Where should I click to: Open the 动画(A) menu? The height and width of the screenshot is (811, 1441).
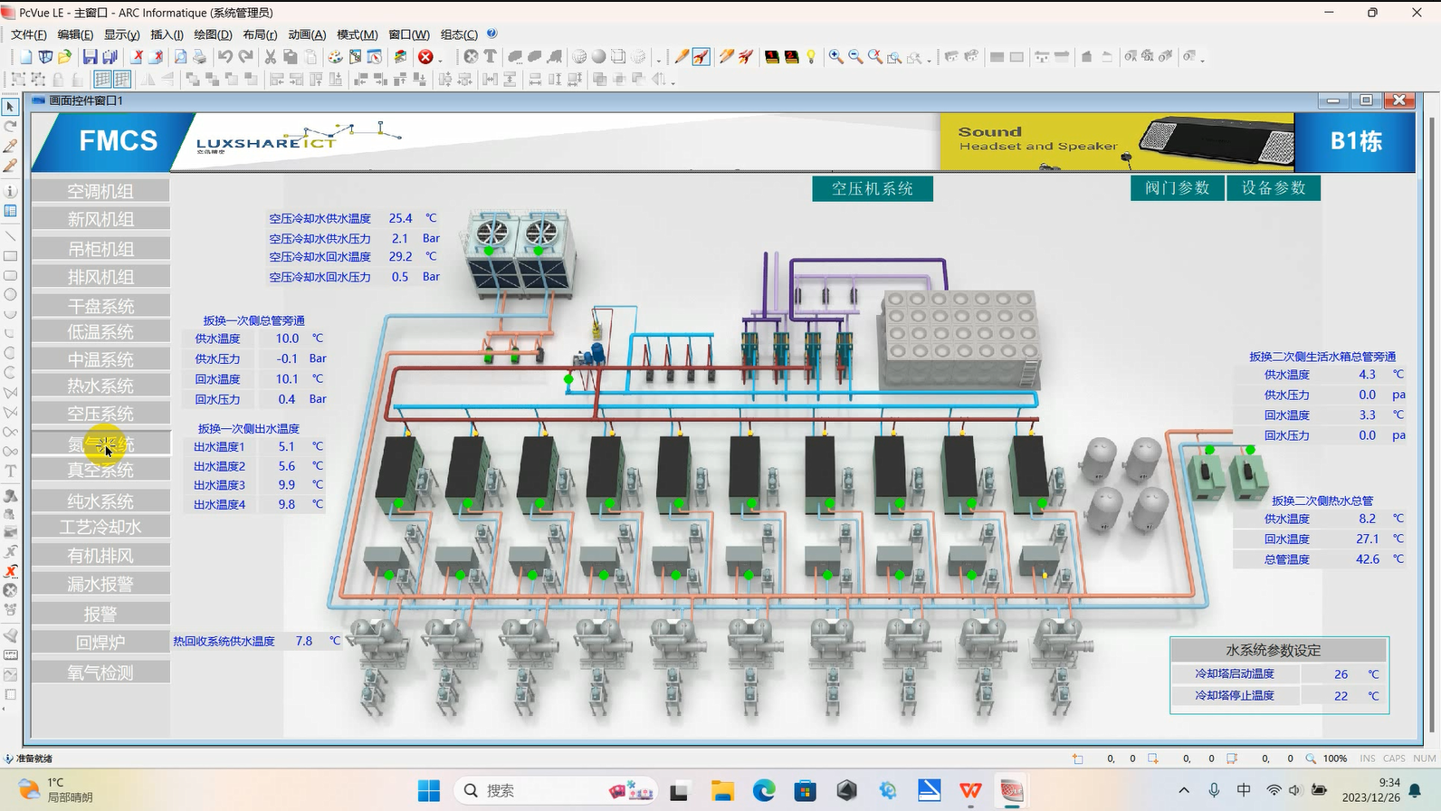[x=306, y=34]
